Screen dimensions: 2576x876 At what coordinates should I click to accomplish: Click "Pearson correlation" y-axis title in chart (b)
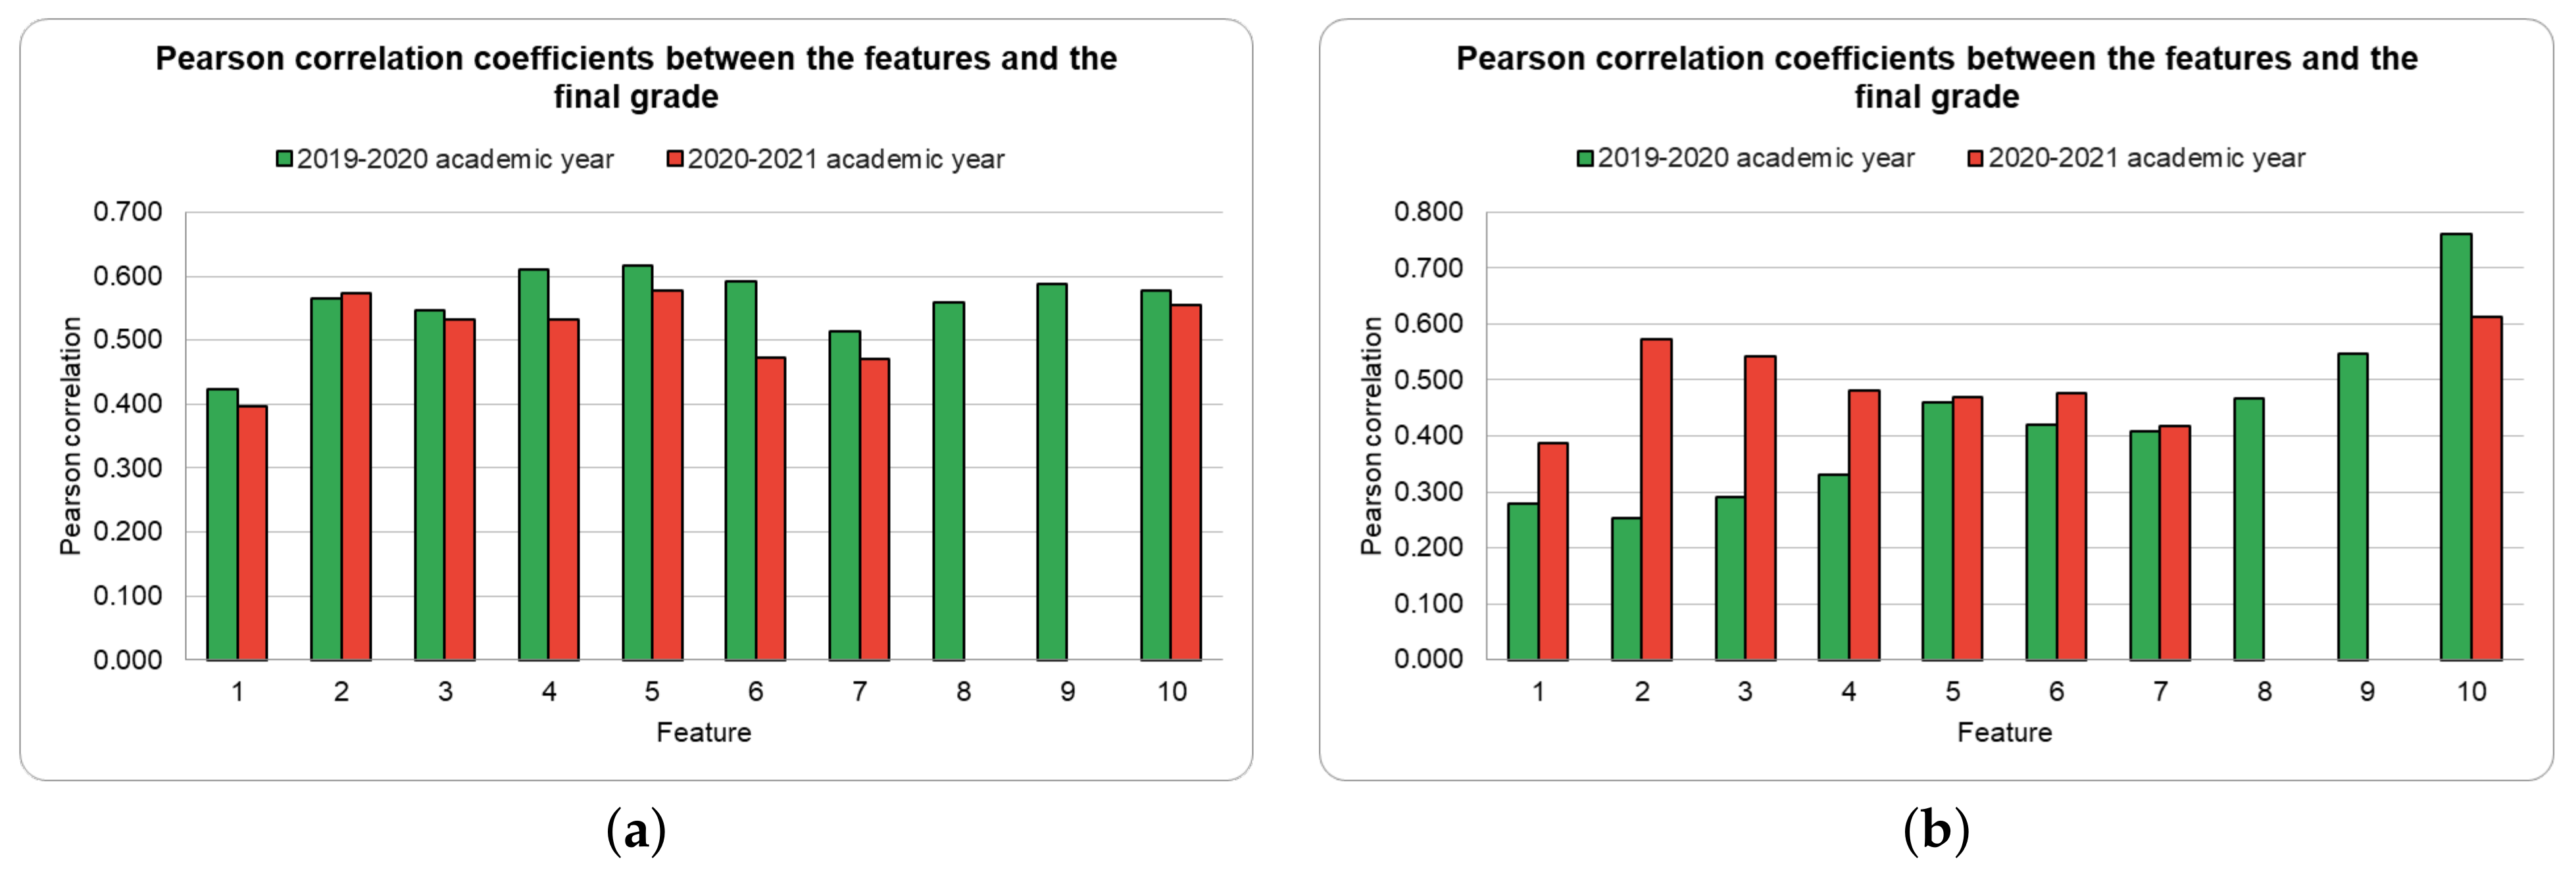click(x=1371, y=435)
